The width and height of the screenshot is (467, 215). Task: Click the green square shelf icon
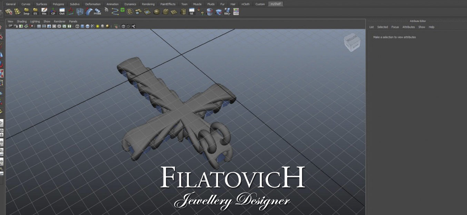click(122, 10)
